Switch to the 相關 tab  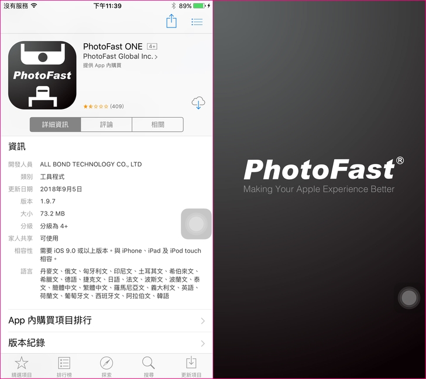157,125
